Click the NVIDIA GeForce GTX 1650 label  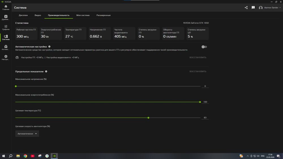[196, 23]
